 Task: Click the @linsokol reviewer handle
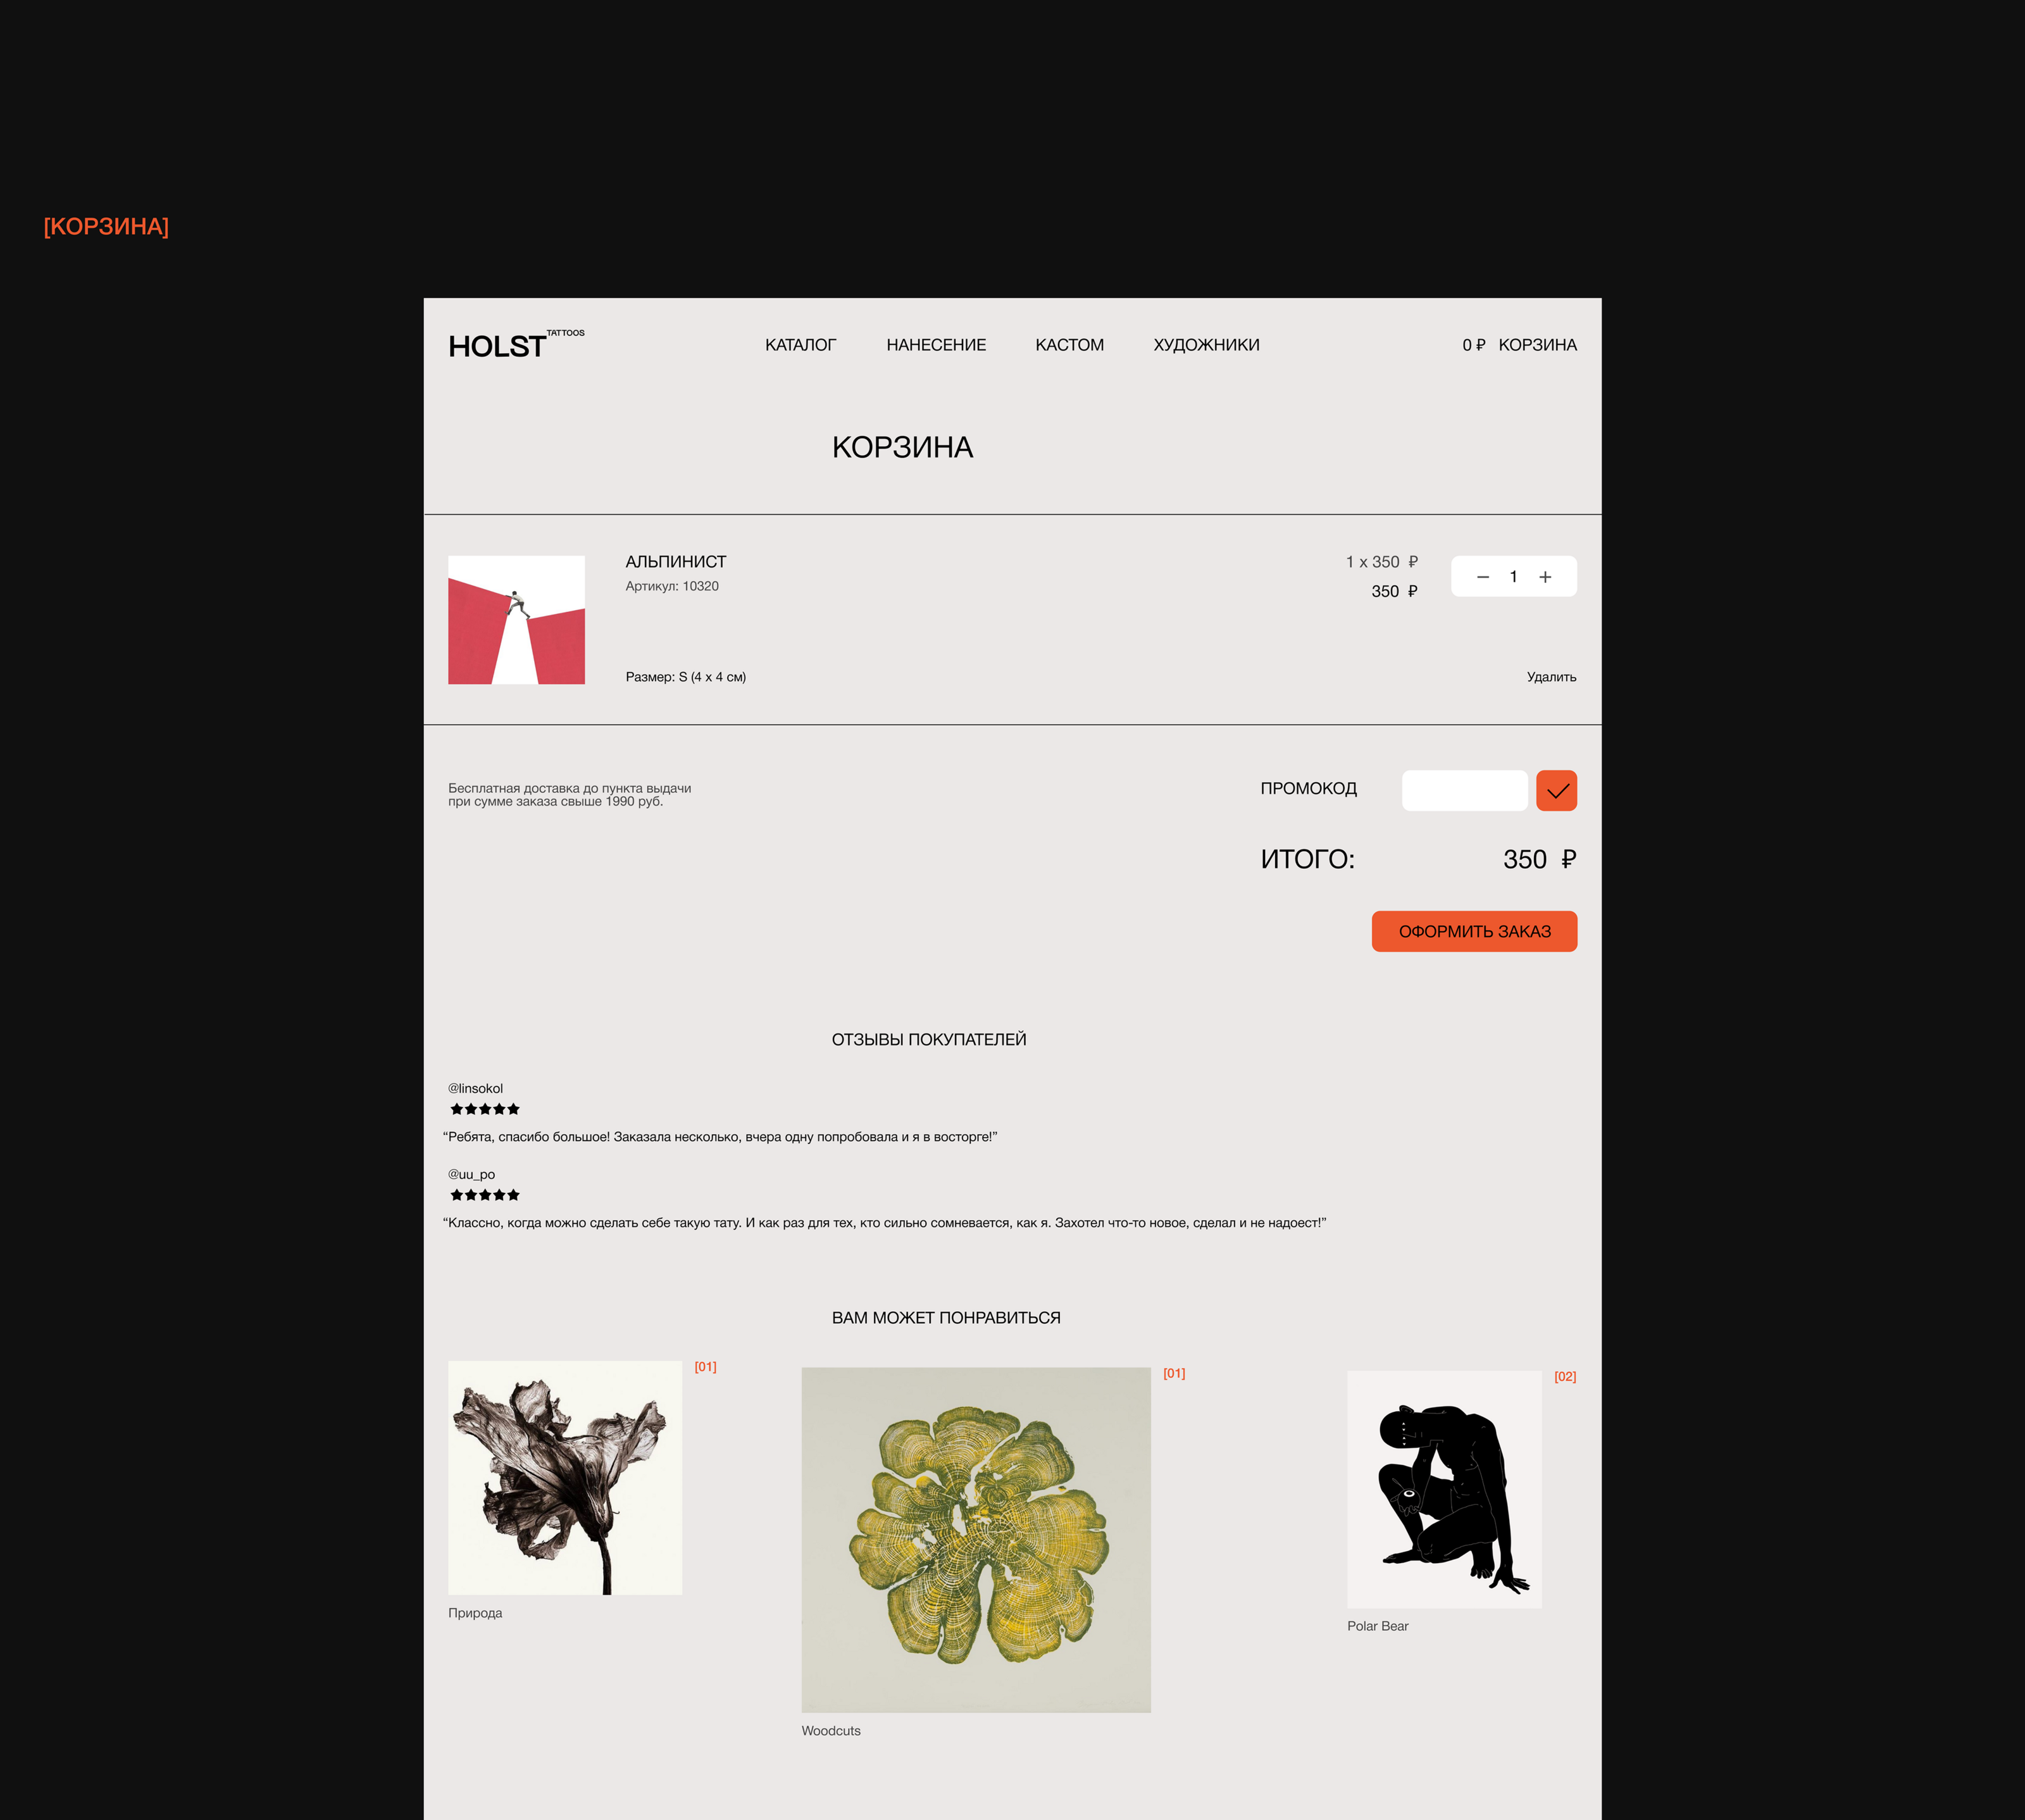(475, 1088)
